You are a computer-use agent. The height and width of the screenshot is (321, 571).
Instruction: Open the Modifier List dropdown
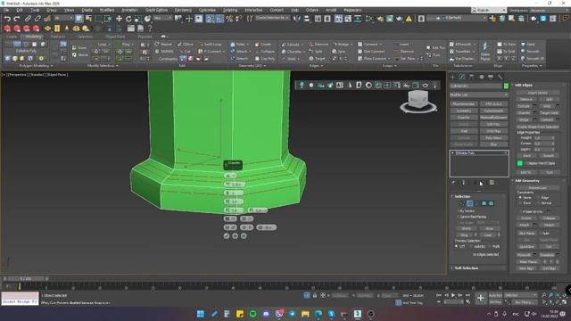tap(479, 95)
